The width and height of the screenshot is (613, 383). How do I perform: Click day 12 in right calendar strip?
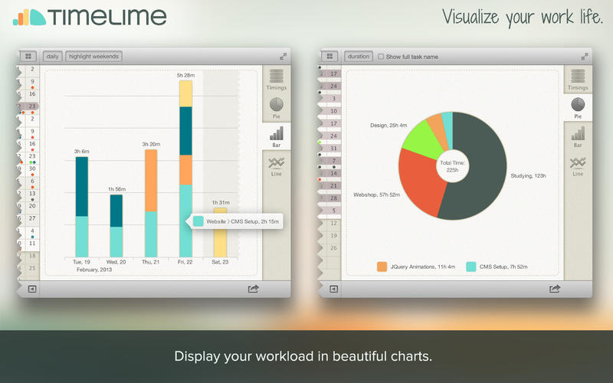click(x=333, y=223)
